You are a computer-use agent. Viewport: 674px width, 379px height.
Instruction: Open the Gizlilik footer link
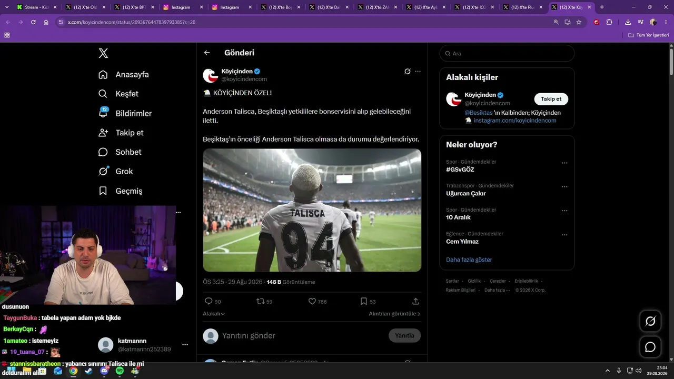pyautogui.click(x=474, y=281)
